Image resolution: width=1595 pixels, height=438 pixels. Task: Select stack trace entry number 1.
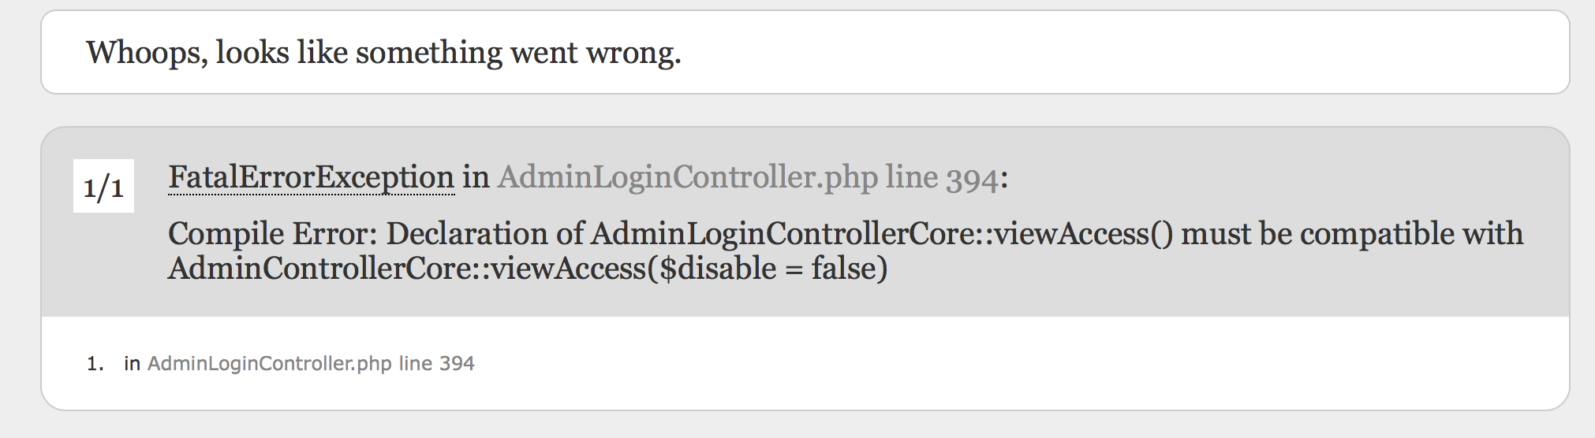[280, 363]
